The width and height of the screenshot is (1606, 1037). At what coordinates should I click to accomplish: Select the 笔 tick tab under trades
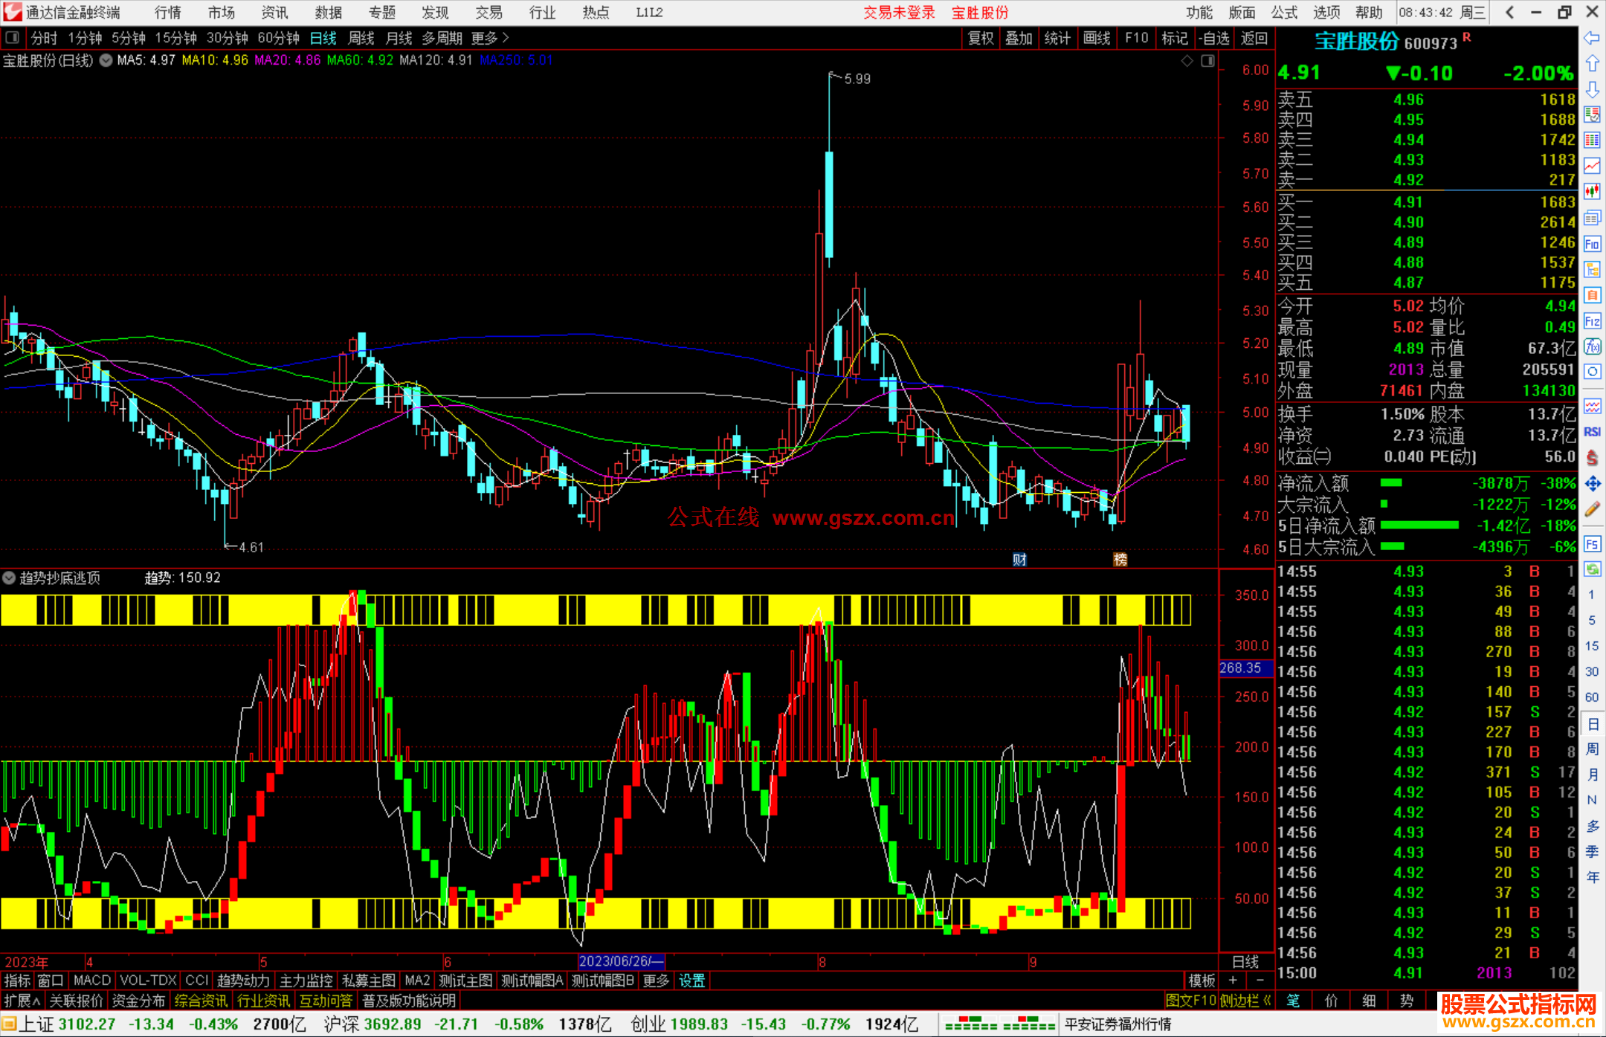pos(1294,1001)
